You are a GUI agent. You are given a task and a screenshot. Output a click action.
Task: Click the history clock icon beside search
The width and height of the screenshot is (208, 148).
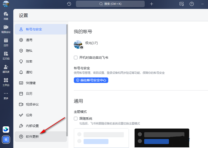[69, 4]
